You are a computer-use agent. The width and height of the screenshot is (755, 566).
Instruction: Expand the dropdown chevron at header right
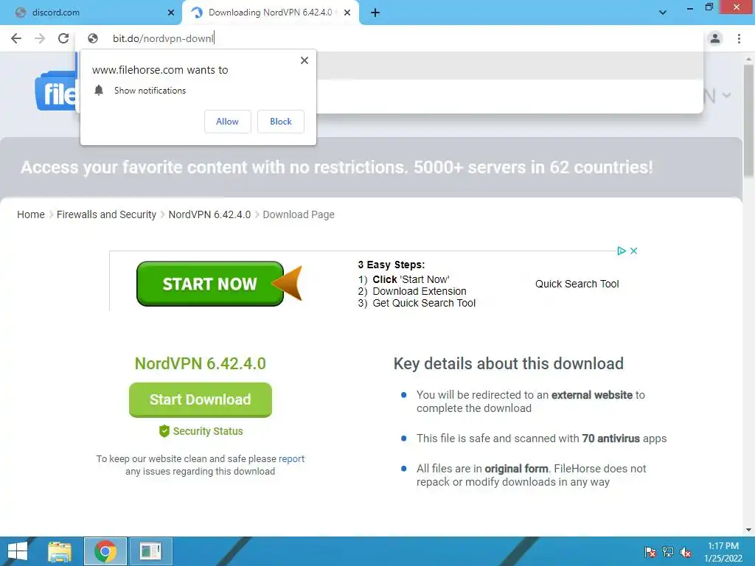pyautogui.click(x=726, y=95)
